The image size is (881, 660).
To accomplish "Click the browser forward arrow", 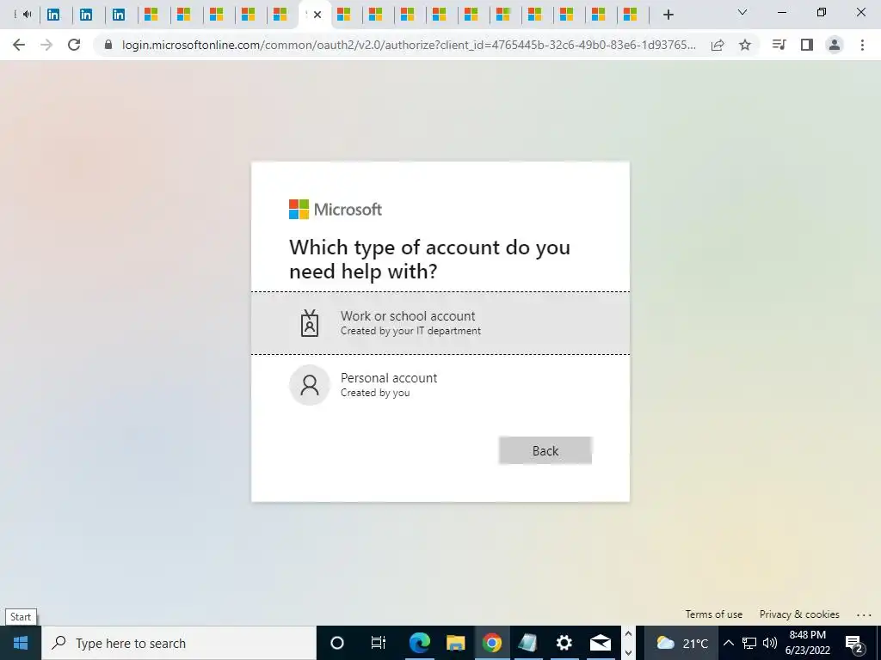I will pyautogui.click(x=46, y=45).
